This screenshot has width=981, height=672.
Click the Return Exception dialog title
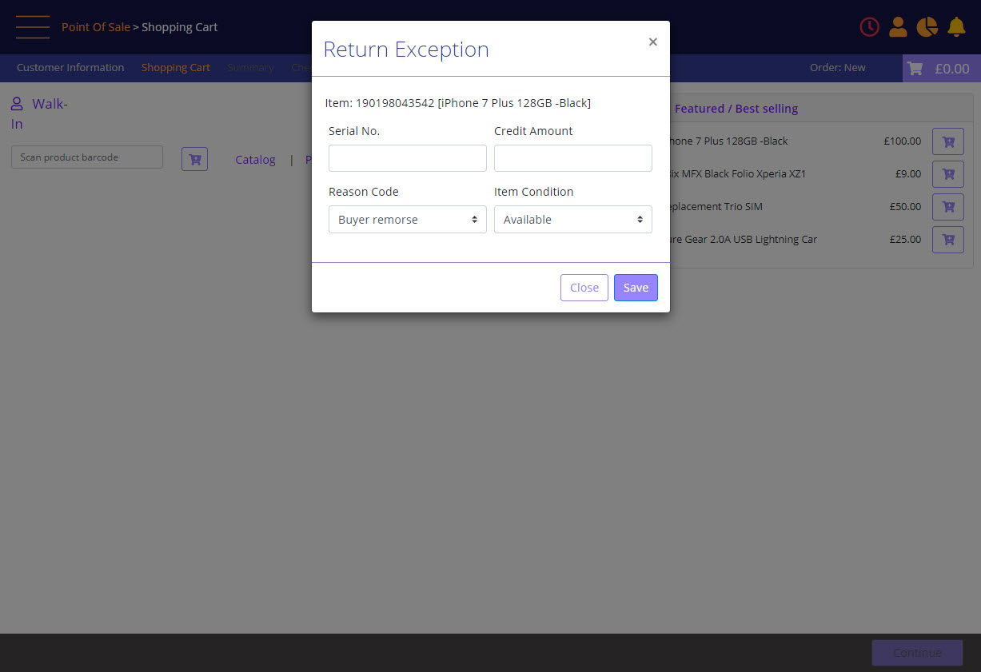pos(406,50)
